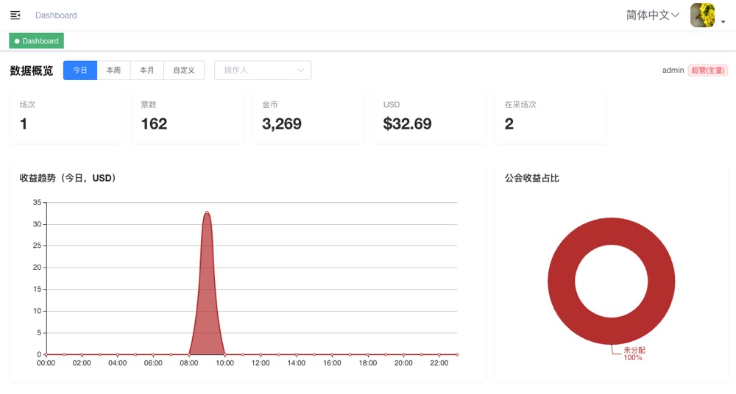Collapse the sidebar with the hamburger icon
Viewport: 736px width, 394px height.
(x=15, y=15)
